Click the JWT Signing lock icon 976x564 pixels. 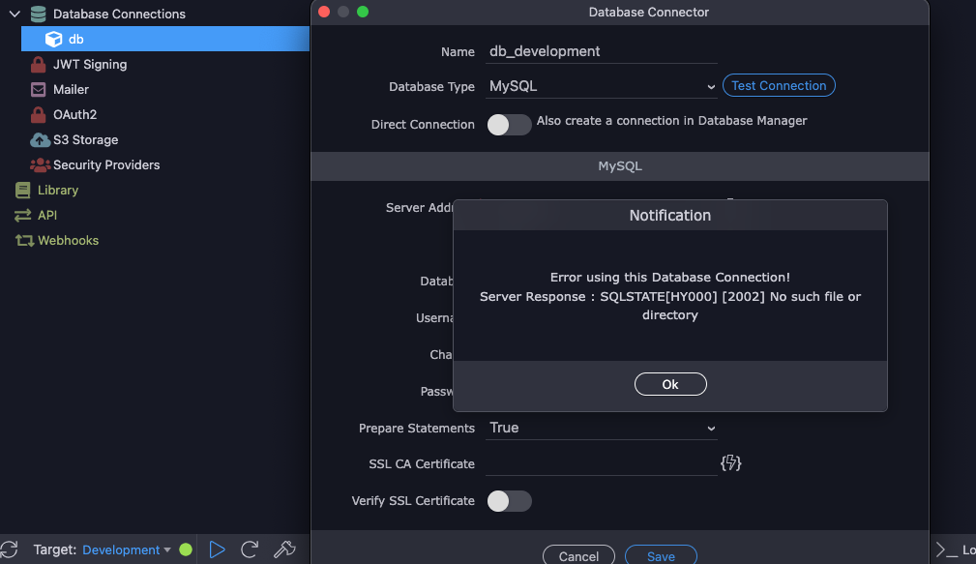tap(39, 65)
